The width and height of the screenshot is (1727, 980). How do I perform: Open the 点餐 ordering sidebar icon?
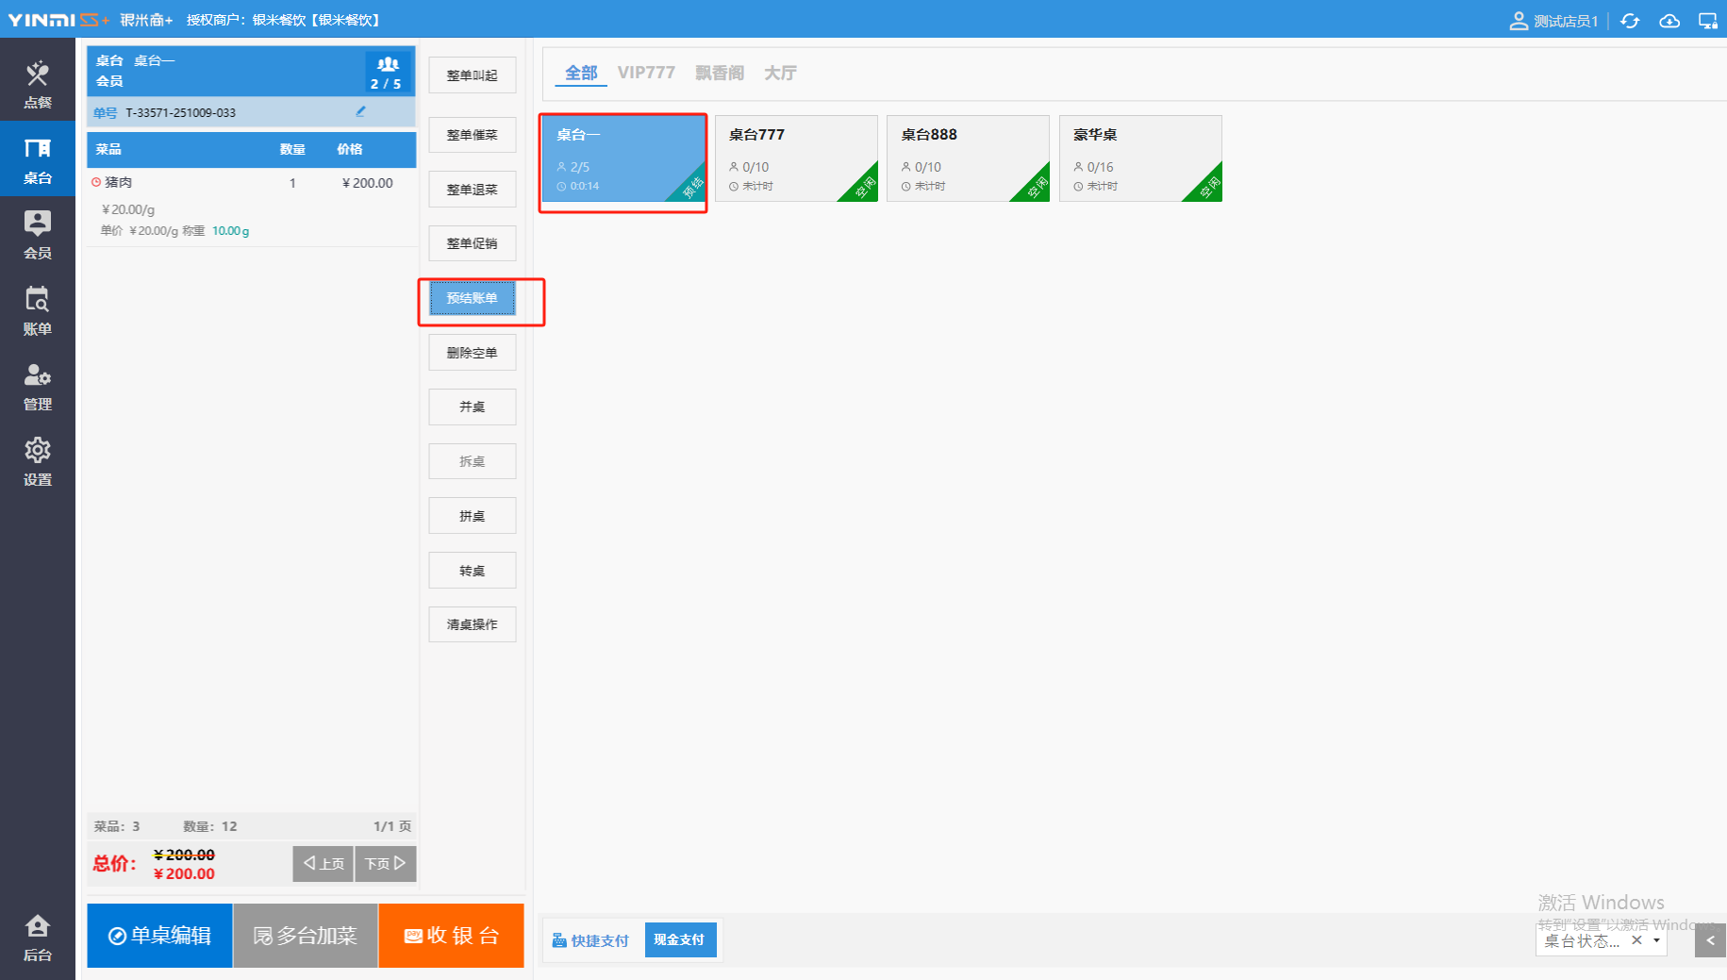coord(38,83)
